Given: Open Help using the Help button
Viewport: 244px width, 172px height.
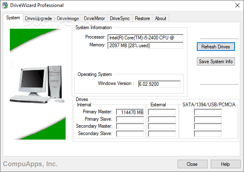Looking at the screenshot, I should click(x=226, y=164).
